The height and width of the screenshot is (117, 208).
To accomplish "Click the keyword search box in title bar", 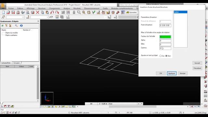I will click(129, 5).
